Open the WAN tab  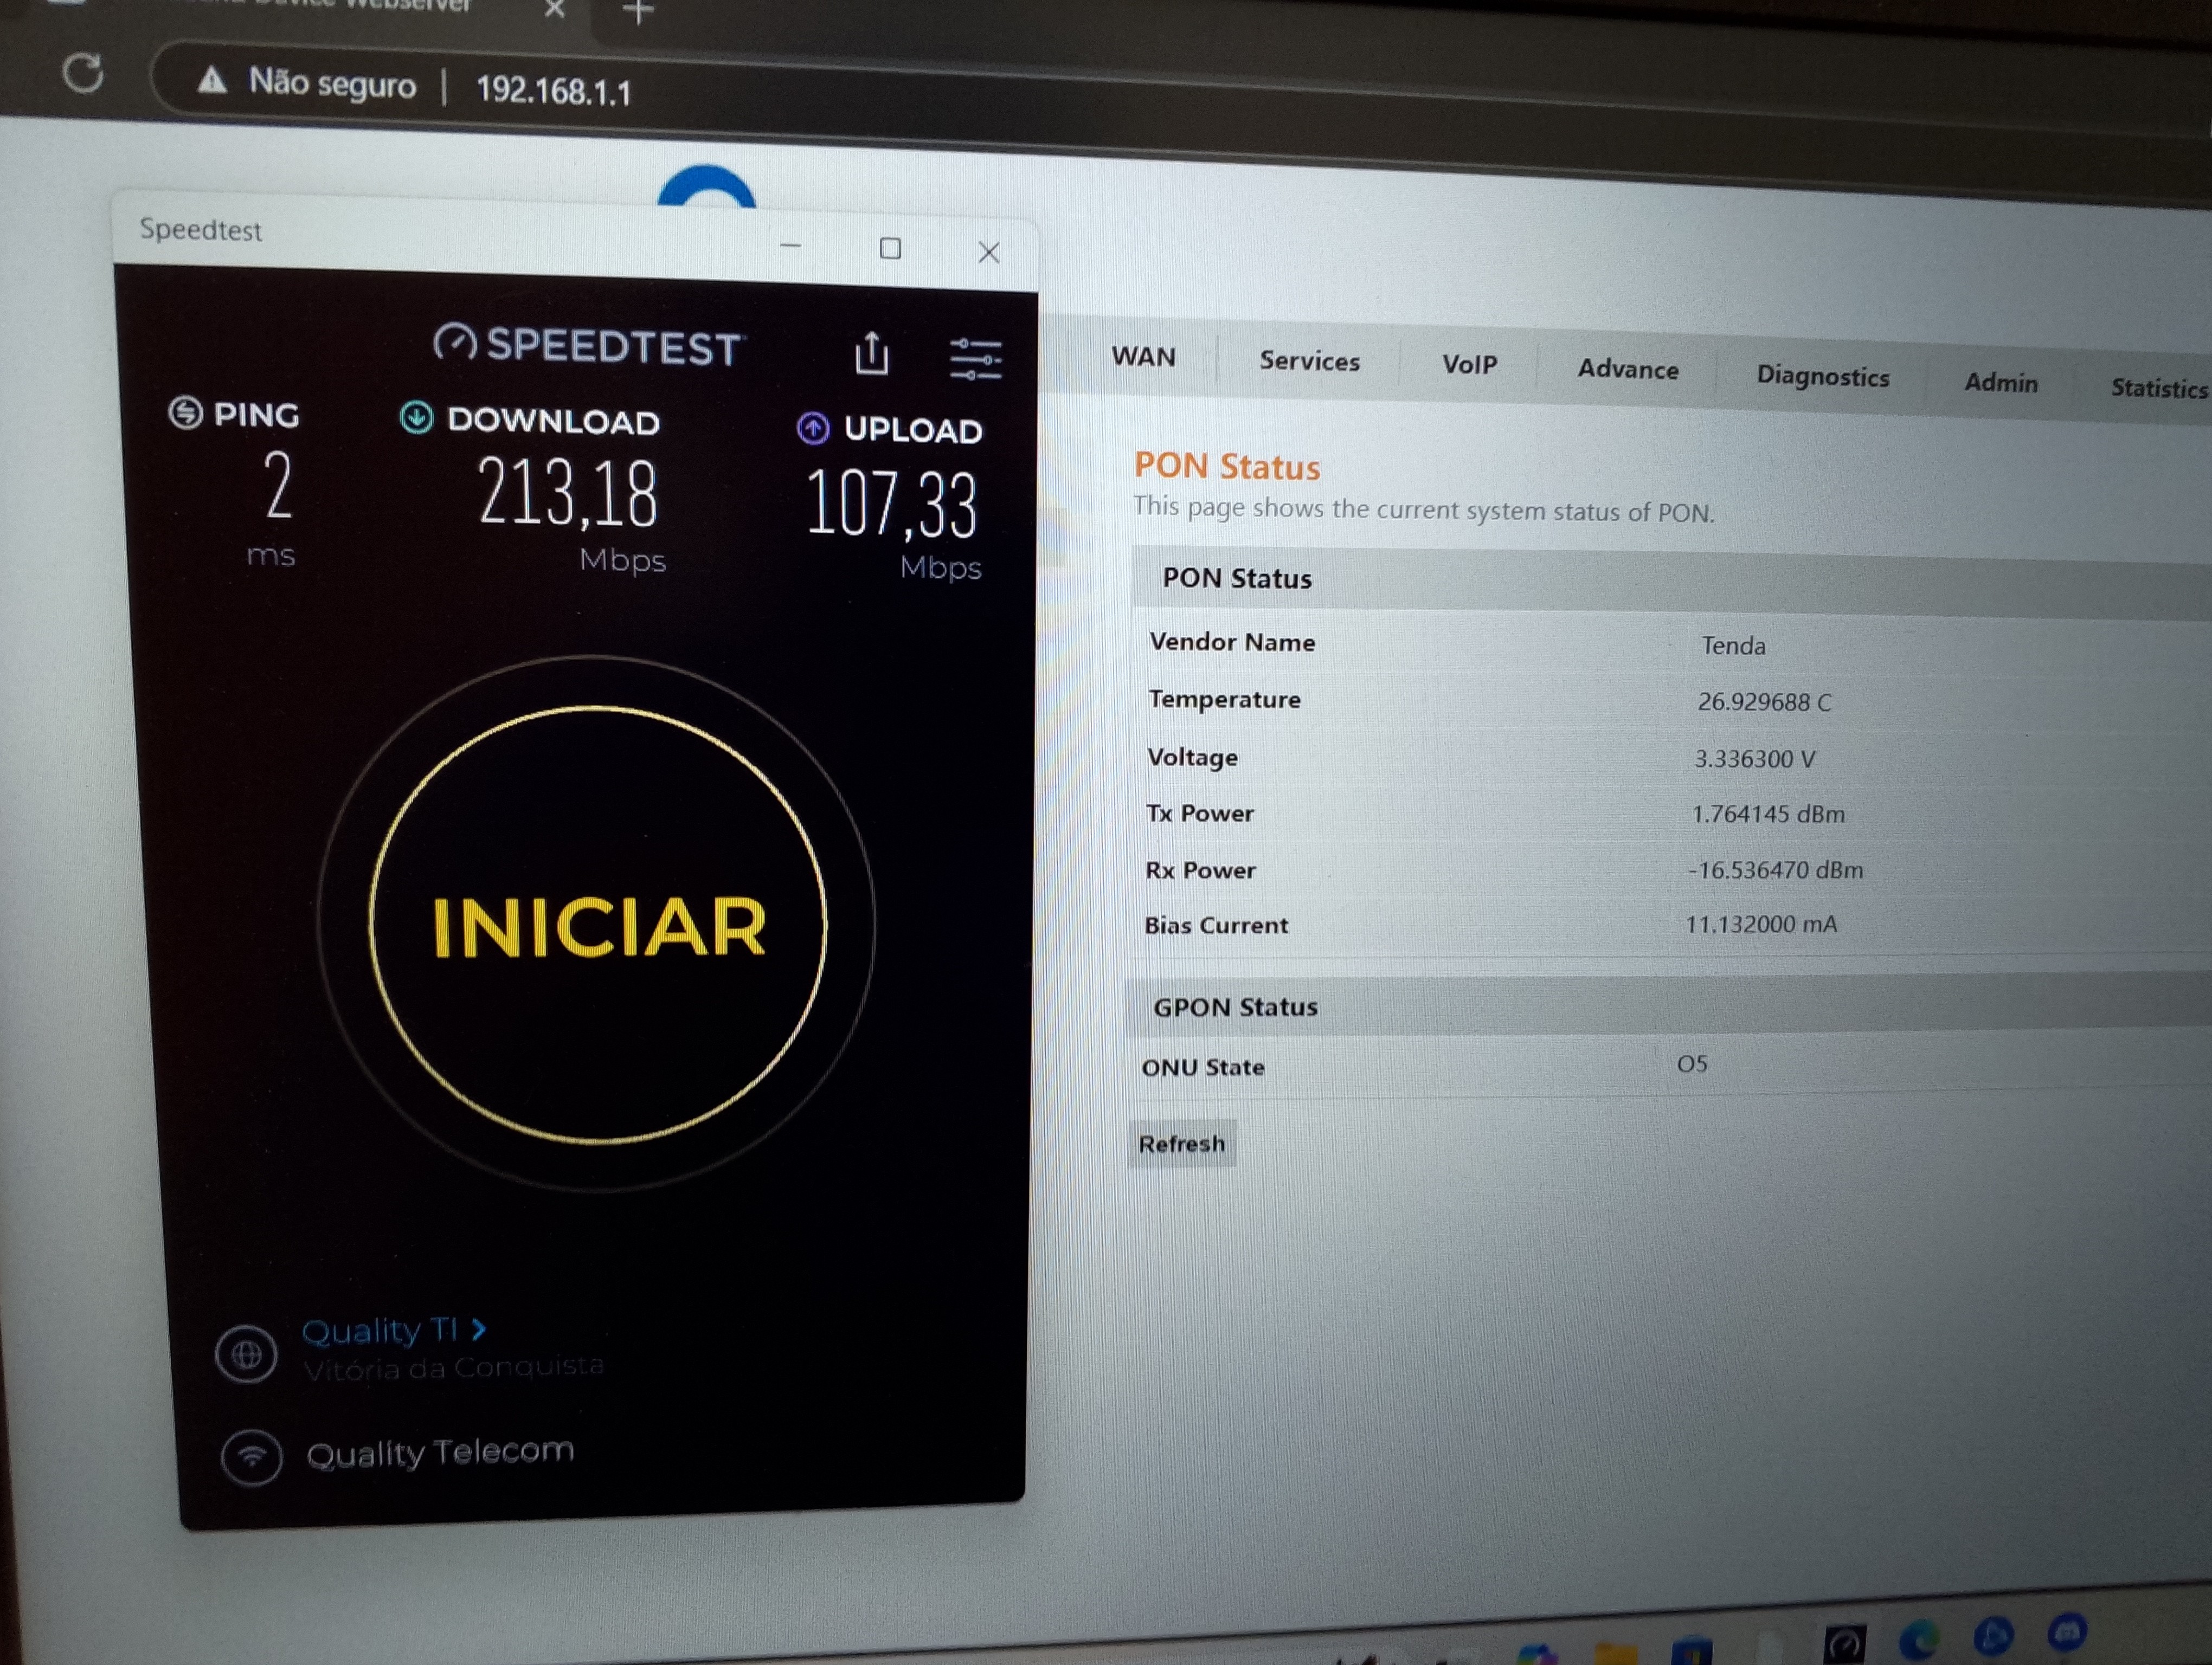coord(1143,357)
